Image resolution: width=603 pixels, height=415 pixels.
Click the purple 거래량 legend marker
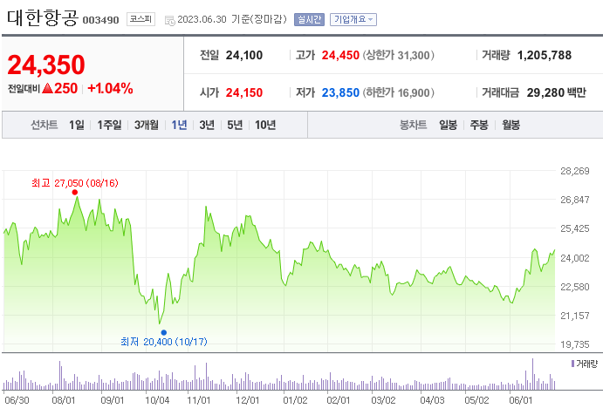(x=572, y=363)
